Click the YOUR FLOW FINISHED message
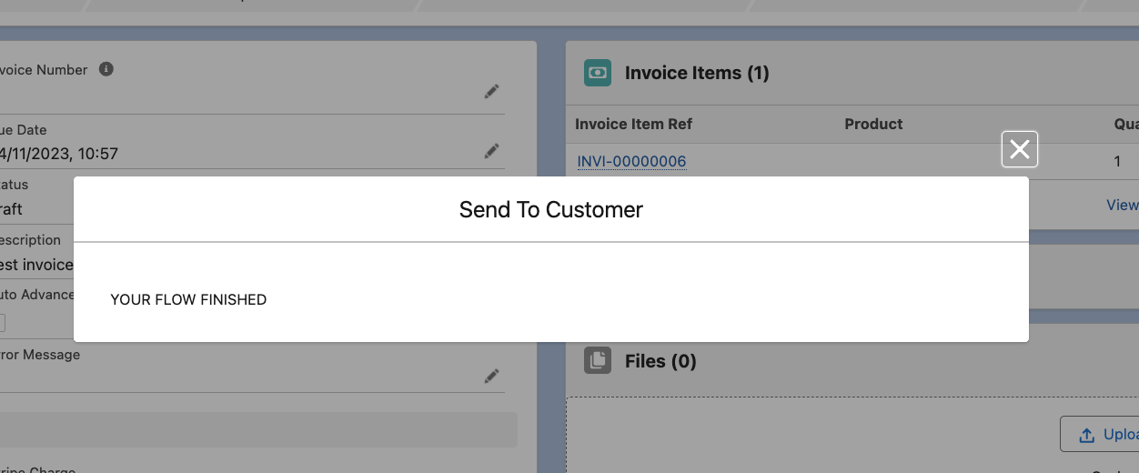Image resolution: width=1139 pixels, height=473 pixels. (x=188, y=299)
